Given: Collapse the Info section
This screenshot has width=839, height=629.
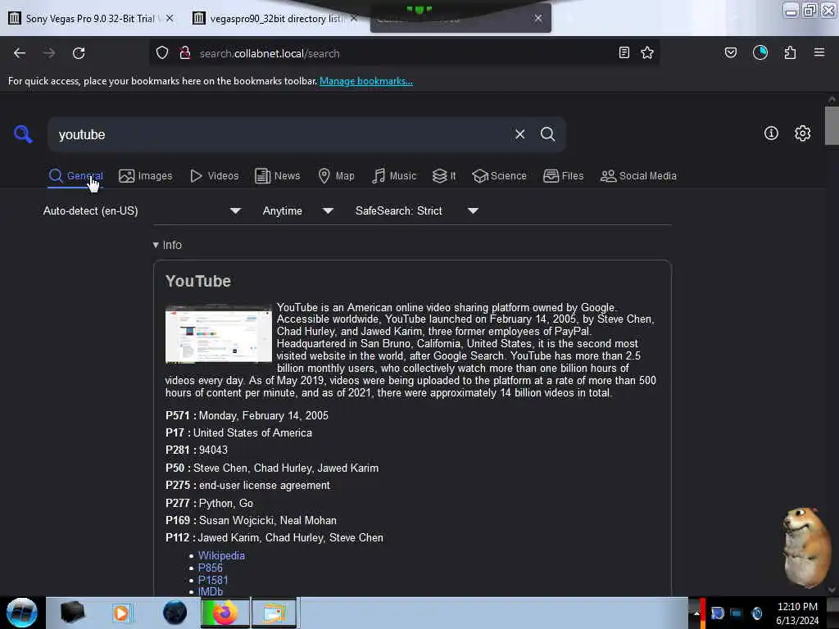Looking at the screenshot, I should [167, 245].
